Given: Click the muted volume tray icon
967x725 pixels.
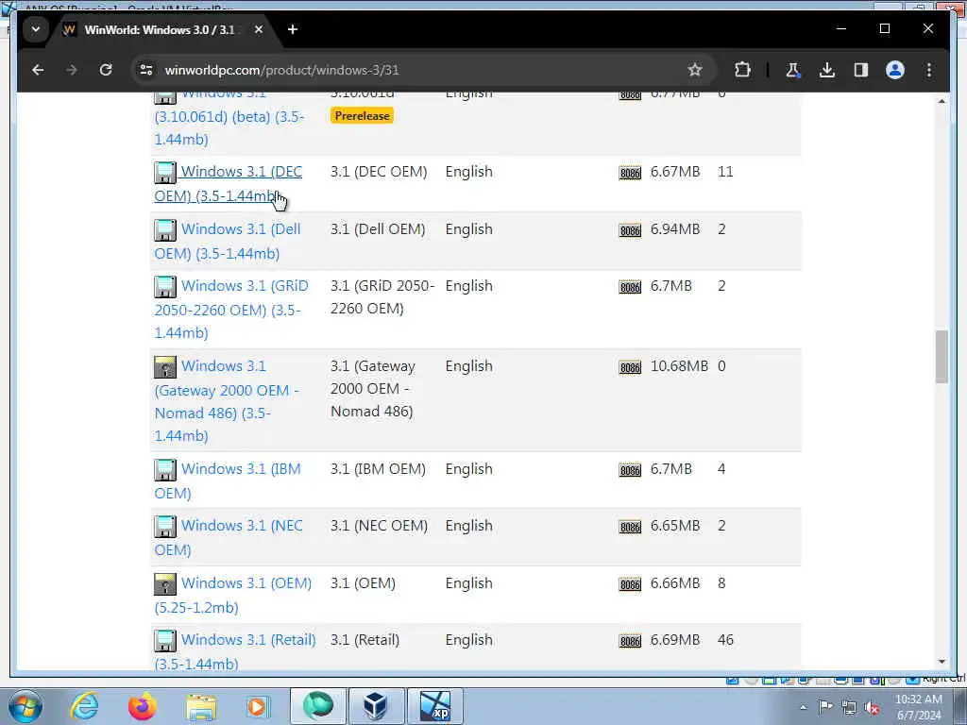Looking at the screenshot, I should click(872, 707).
